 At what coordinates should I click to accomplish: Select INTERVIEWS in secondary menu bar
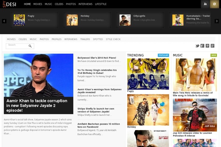pyautogui.click(x=71, y=39)
